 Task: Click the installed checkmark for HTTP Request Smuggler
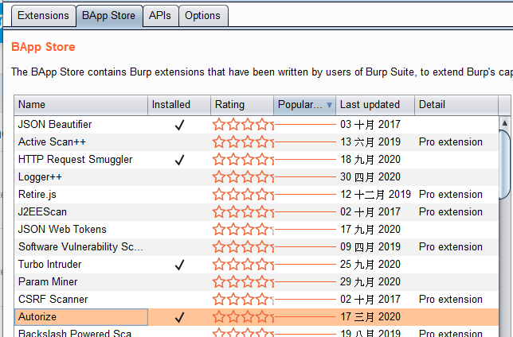click(179, 160)
